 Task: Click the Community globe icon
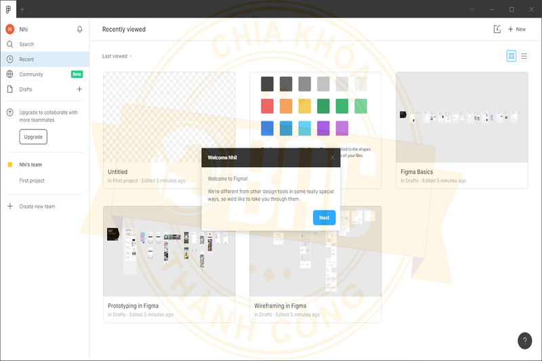click(x=10, y=74)
